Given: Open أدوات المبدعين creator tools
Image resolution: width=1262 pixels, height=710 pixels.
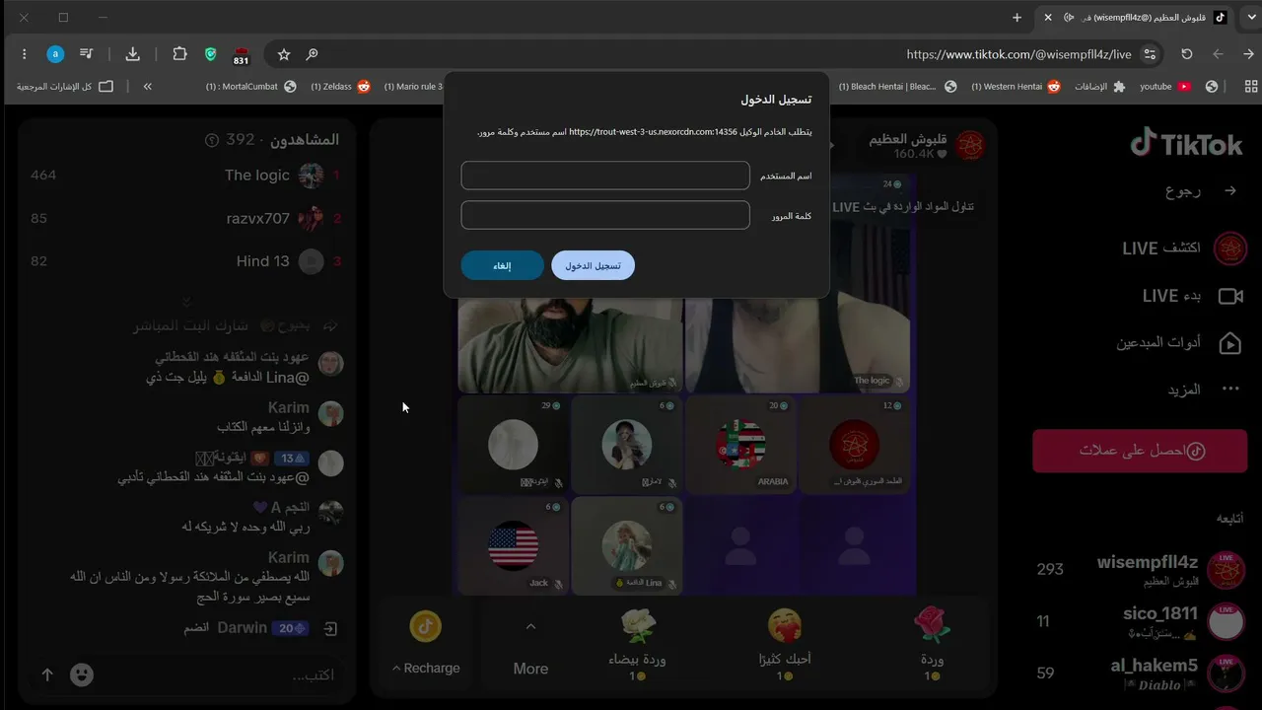Looking at the screenshot, I should coord(1179,342).
